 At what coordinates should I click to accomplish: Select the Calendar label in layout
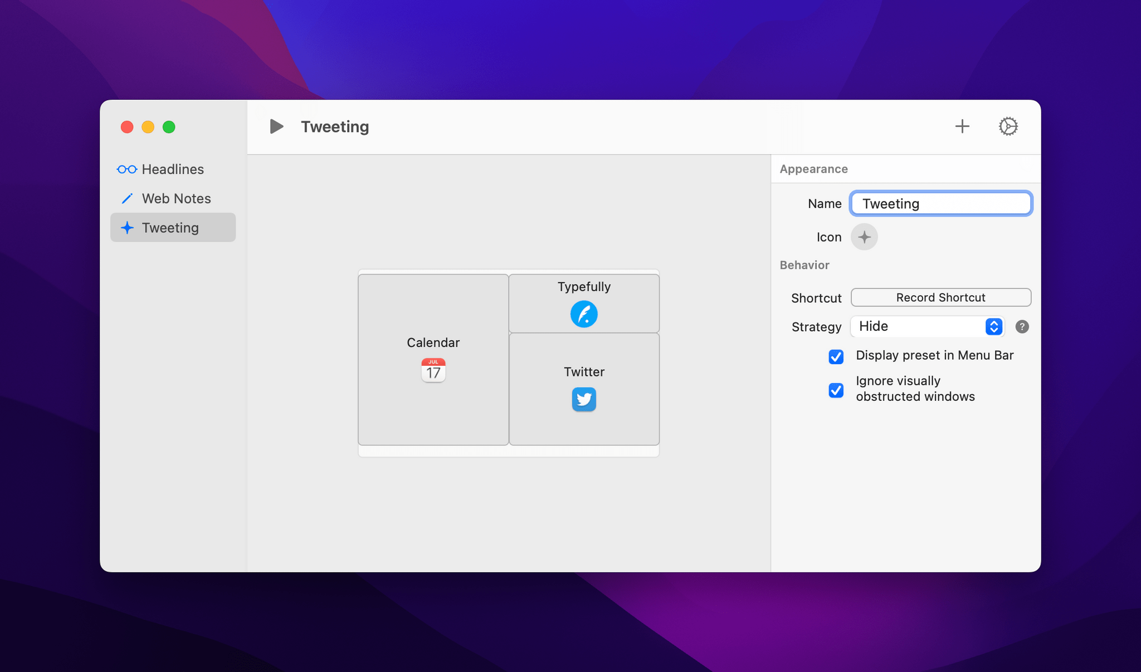click(433, 342)
